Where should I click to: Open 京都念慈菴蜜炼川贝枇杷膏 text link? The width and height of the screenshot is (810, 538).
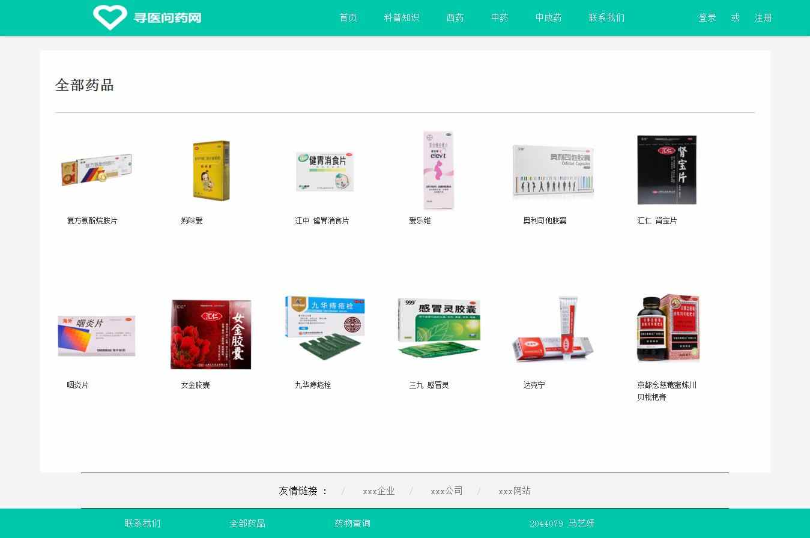(x=667, y=391)
